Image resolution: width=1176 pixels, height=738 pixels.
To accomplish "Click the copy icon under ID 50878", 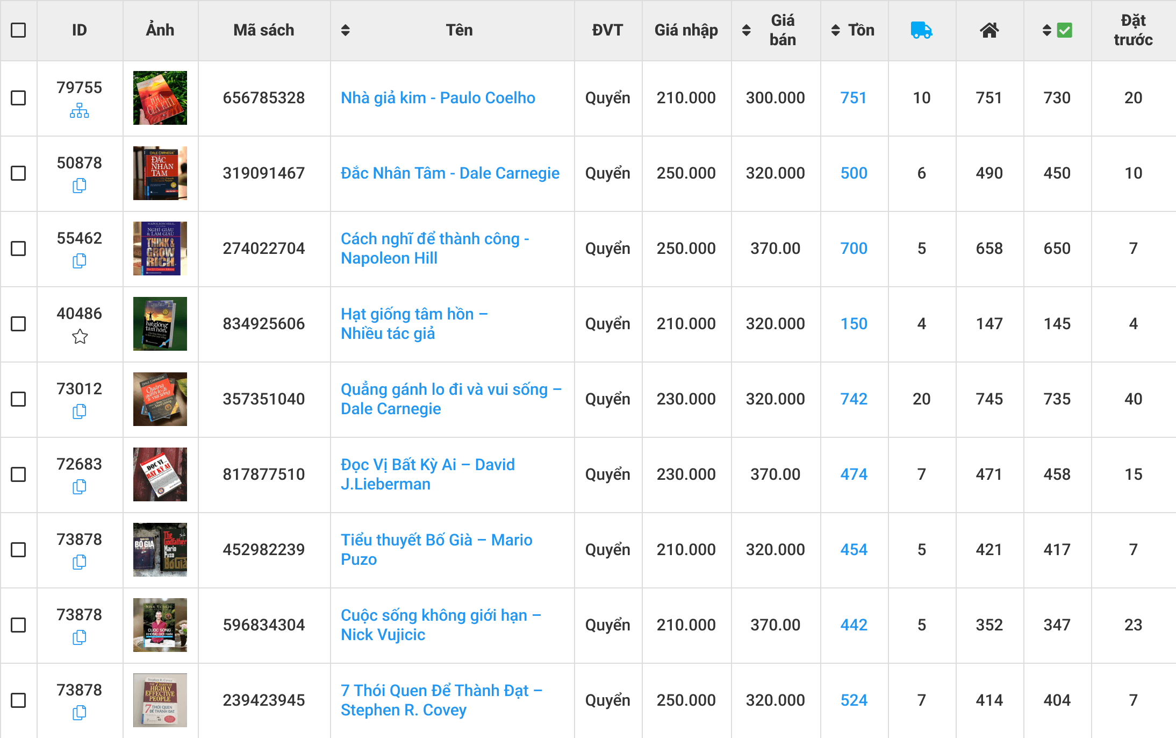I will [80, 186].
